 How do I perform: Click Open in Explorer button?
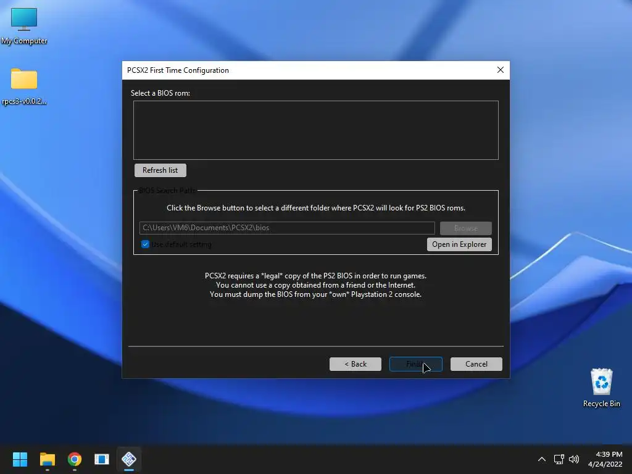(459, 244)
